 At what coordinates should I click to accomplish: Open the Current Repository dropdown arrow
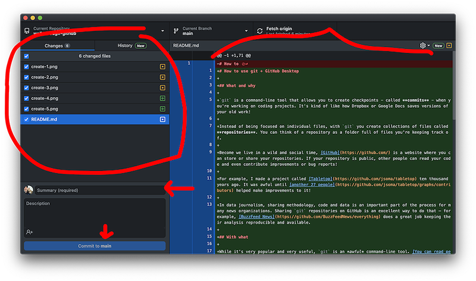pos(162,31)
